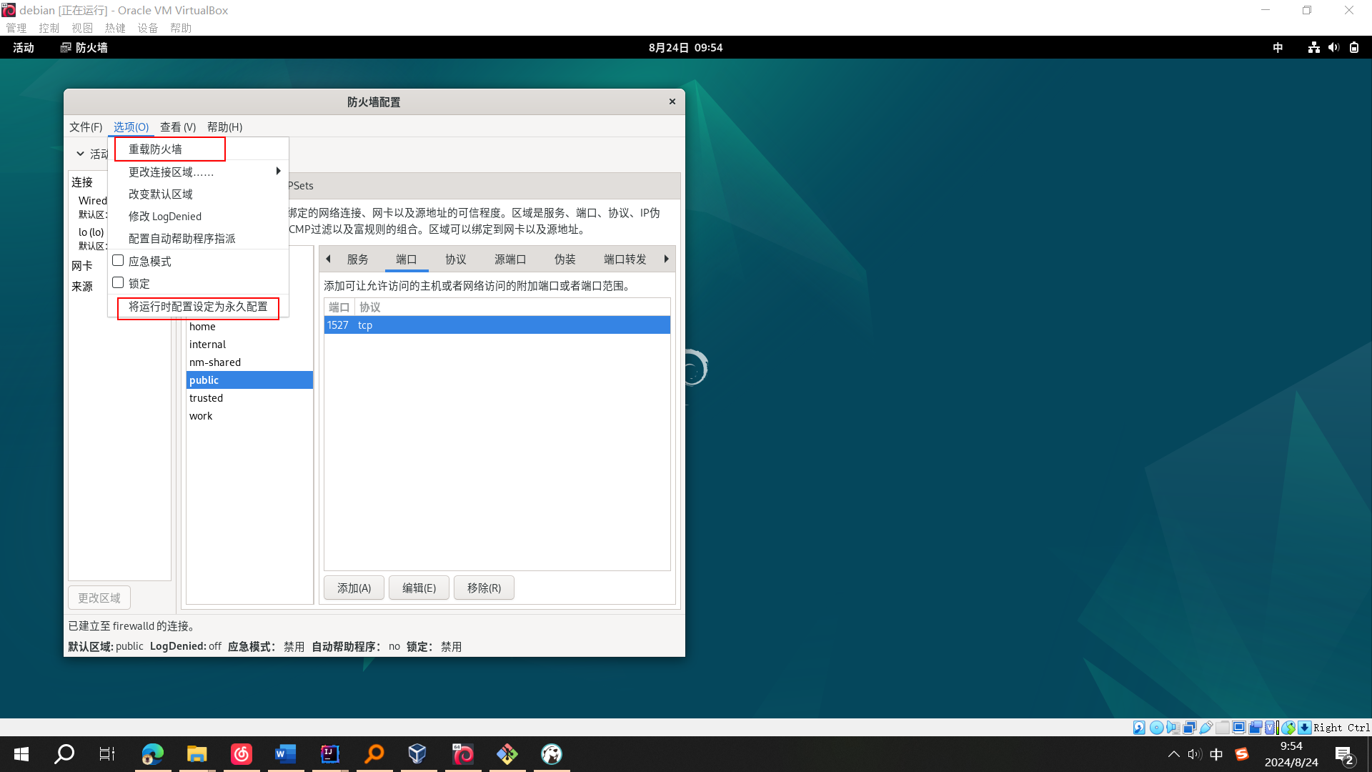
Task: Toggle the 锁定 checkbox
Action: click(x=119, y=283)
